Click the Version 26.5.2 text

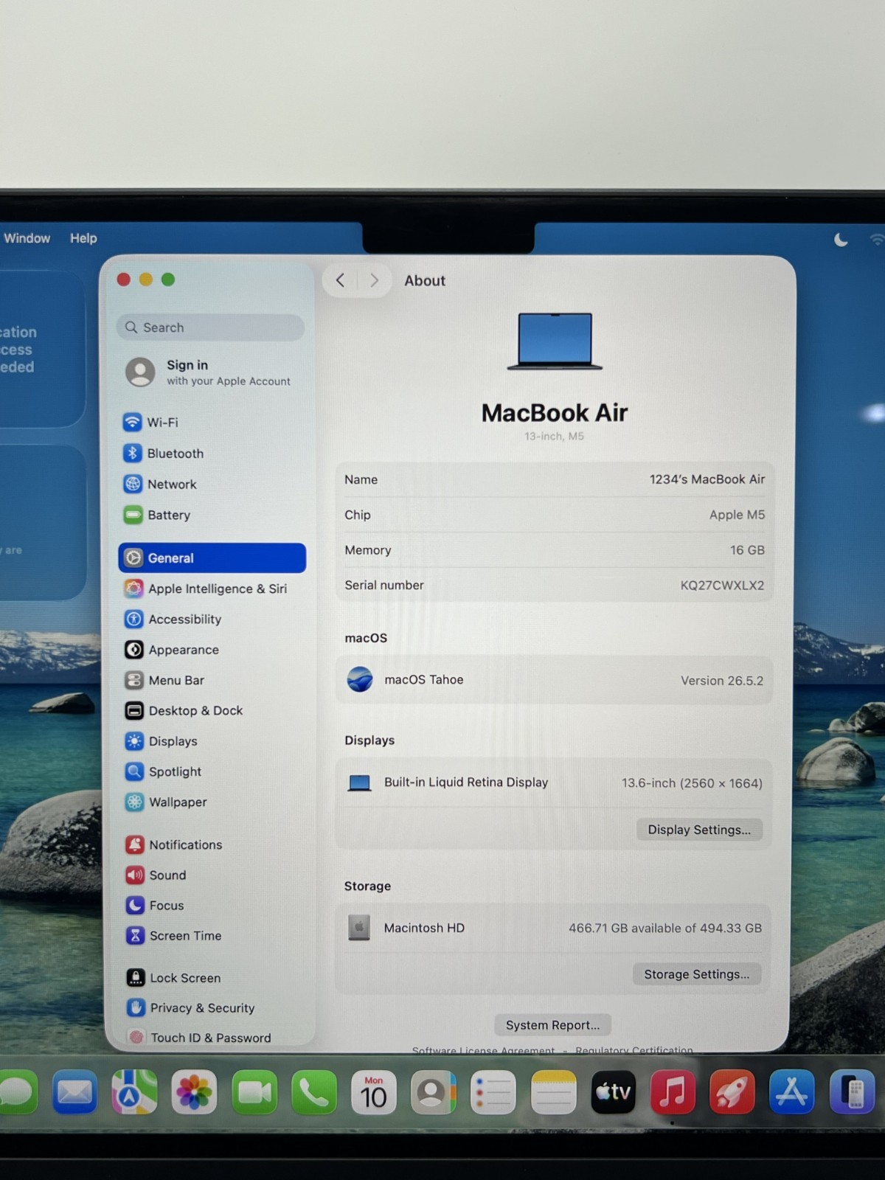[722, 681]
